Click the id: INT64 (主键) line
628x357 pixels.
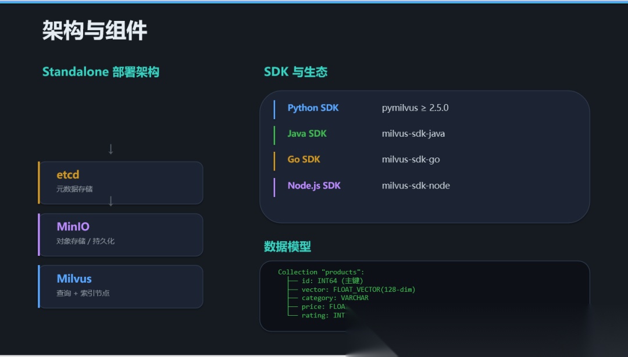332,281
